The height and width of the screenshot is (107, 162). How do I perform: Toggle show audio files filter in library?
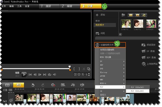click(144, 15)
